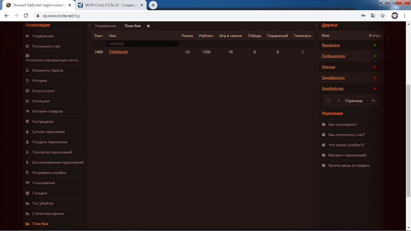Viewport: 411px width, 231px height.
Task: Click the browser translate page icon
Action: 373,16
